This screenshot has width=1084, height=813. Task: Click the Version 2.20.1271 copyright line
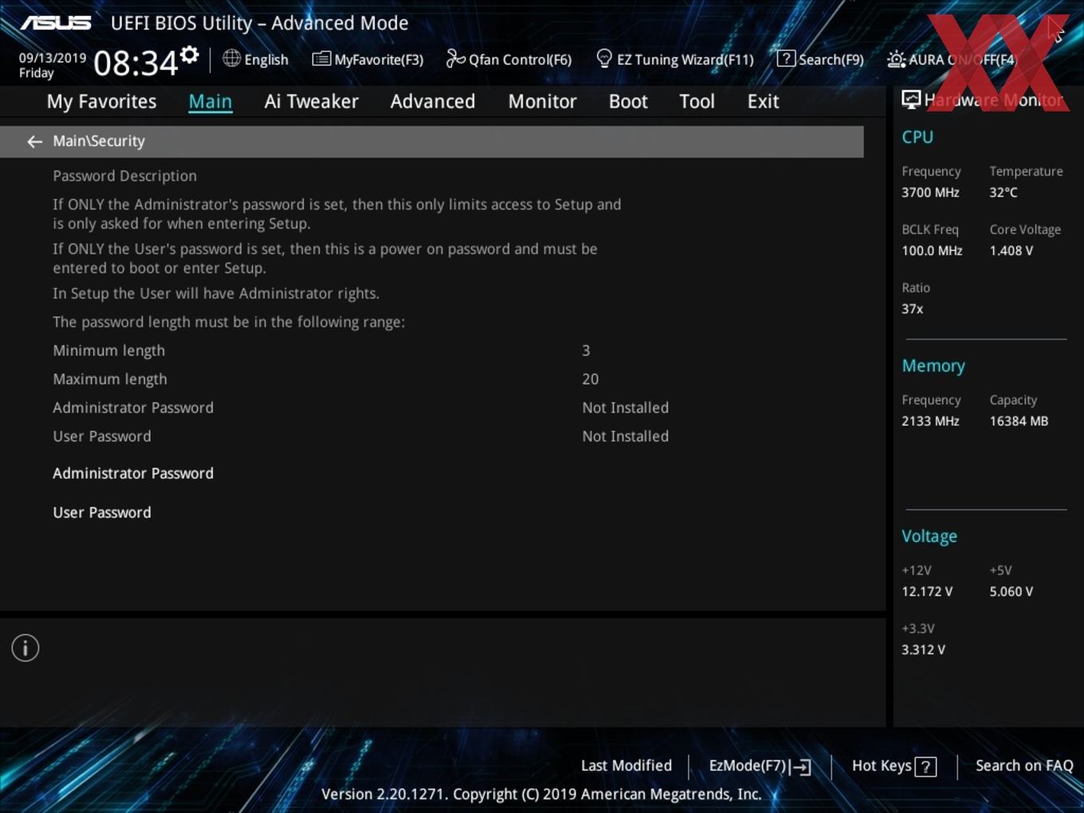(x=541, y=794)
